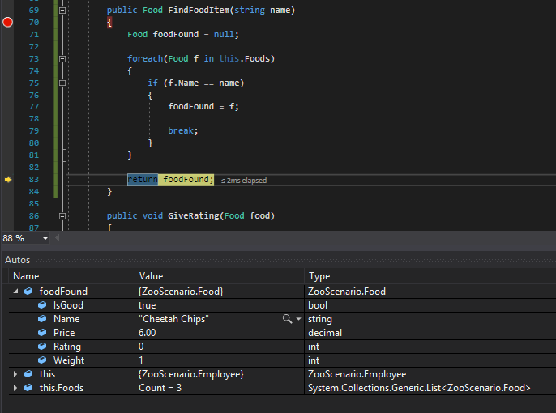556x413 pixels.
Task: Click the wrench icon next to IsGood
Action: point(42,305)
